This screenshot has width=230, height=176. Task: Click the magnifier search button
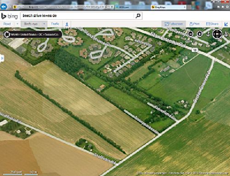coord(138,16)
